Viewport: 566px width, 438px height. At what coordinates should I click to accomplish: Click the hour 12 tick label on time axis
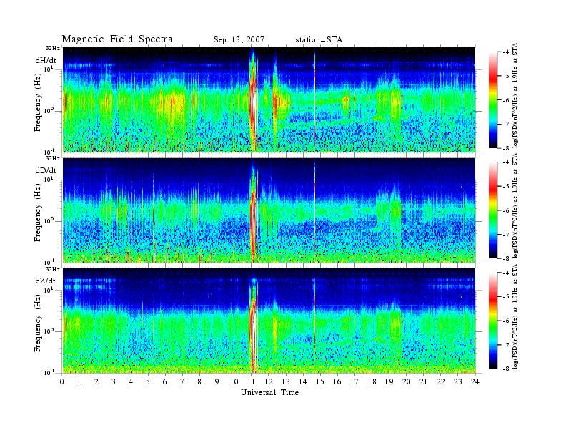[x=269, y=381]
